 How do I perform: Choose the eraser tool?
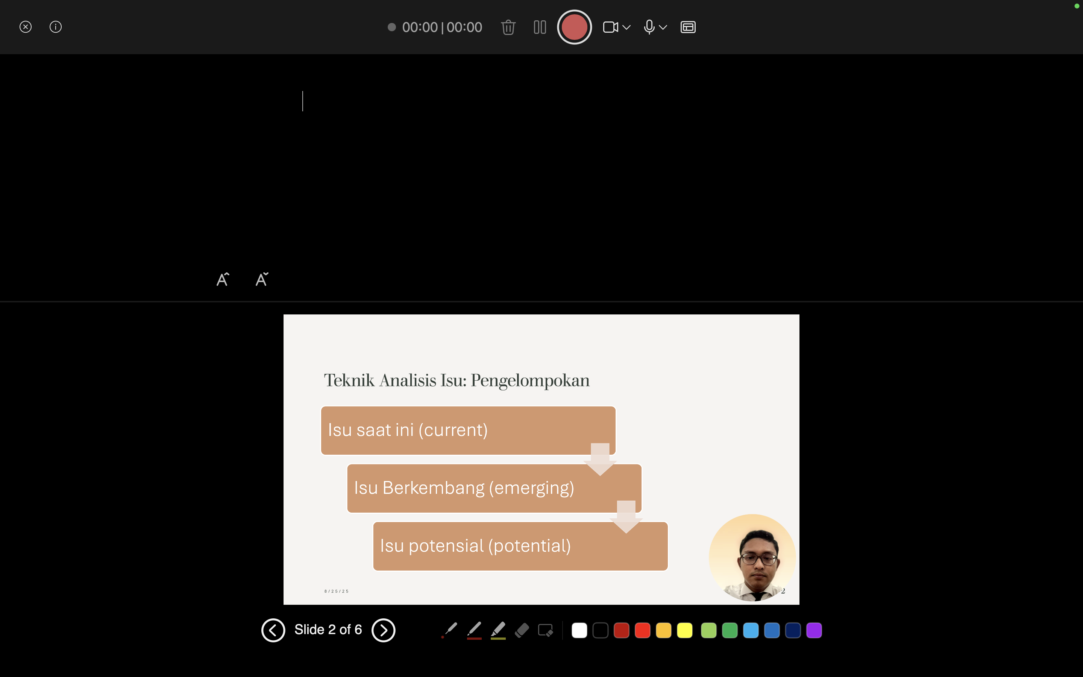click(x=522, y=630)
